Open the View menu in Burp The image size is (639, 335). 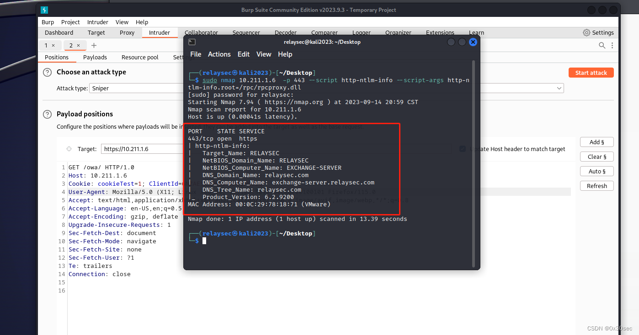point(122,22)
